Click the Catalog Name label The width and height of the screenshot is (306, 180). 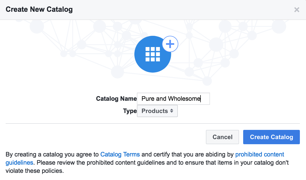pos(116,99)
